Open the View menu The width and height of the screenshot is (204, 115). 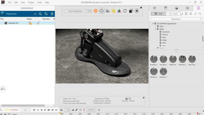click(23, 2)
